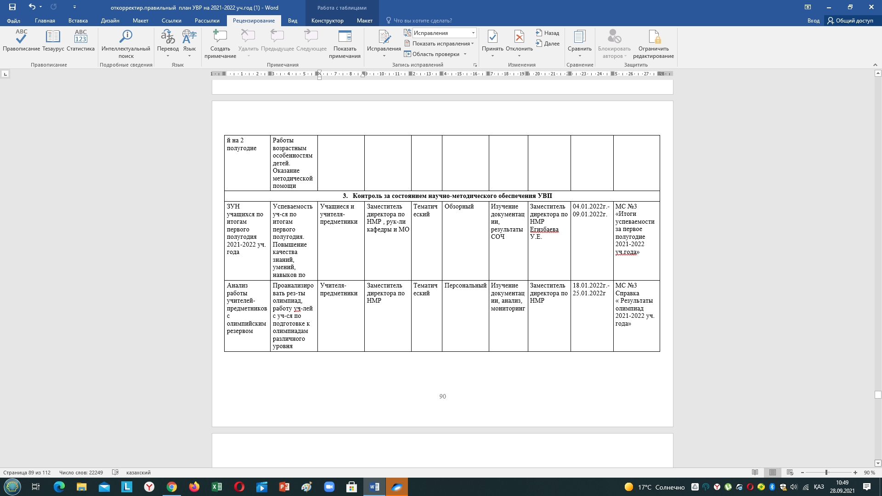Viewport: 882px width, 496px height.
Task: Click the Статистика word count icon
Action: (x=80, y=37)
